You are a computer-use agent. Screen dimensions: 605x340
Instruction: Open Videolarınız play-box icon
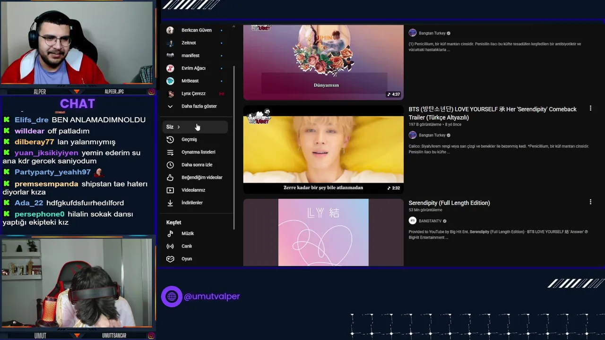tap(170, 190)
